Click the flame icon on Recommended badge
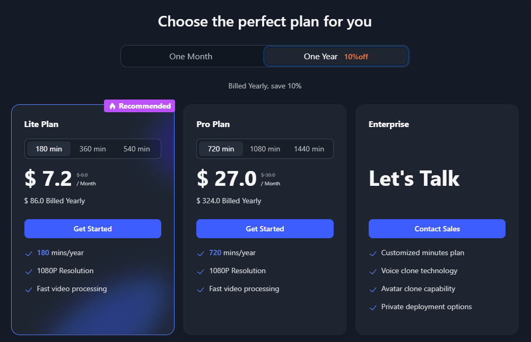Screen dimensions: 531x342 coord(112,106)
